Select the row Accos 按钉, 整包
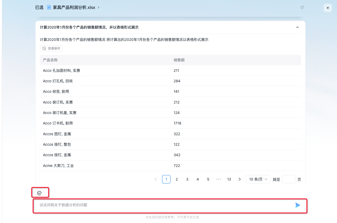The image size is (337, 223). (170, 144)
